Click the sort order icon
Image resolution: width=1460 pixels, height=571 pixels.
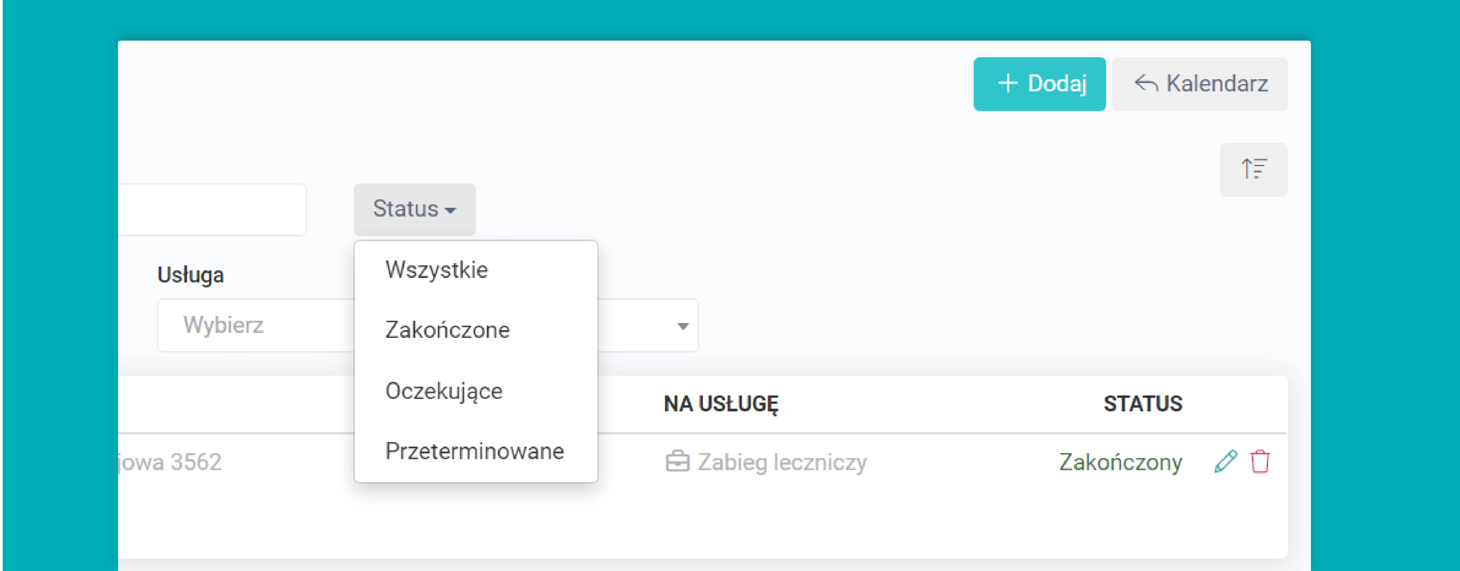click(1253, 169)
